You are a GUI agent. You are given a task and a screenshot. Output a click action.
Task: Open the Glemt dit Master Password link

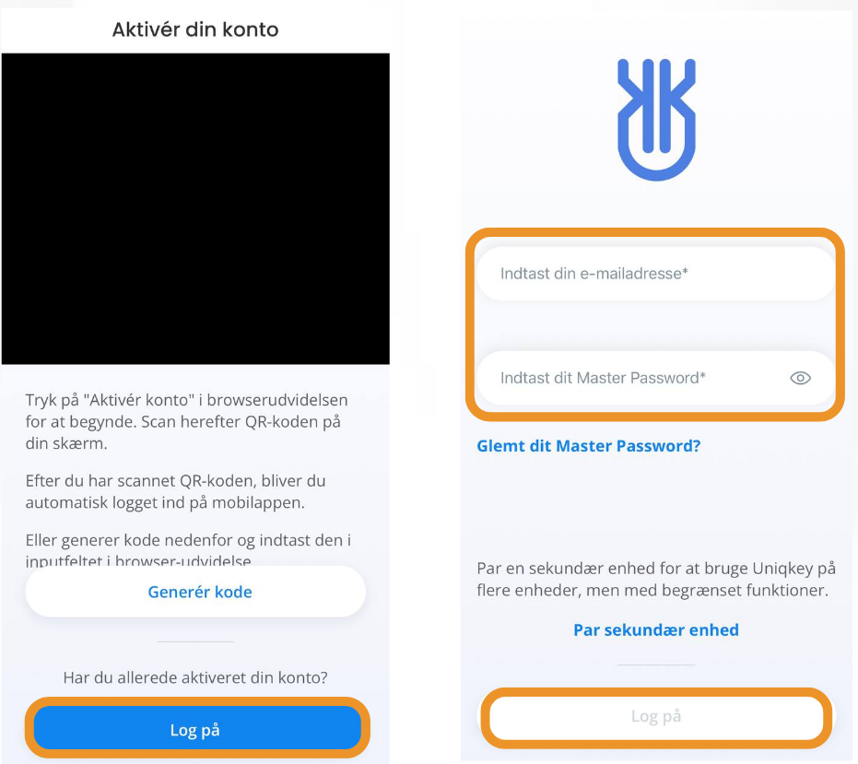[x=588, y=446]
